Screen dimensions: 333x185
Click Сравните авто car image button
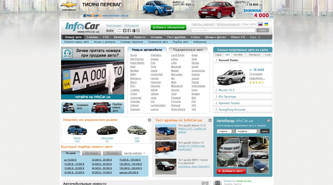pyautogui.click(x=76, y=107)
